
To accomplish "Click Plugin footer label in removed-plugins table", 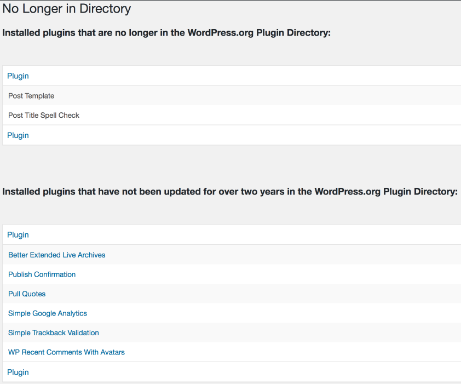I will 18,135.
